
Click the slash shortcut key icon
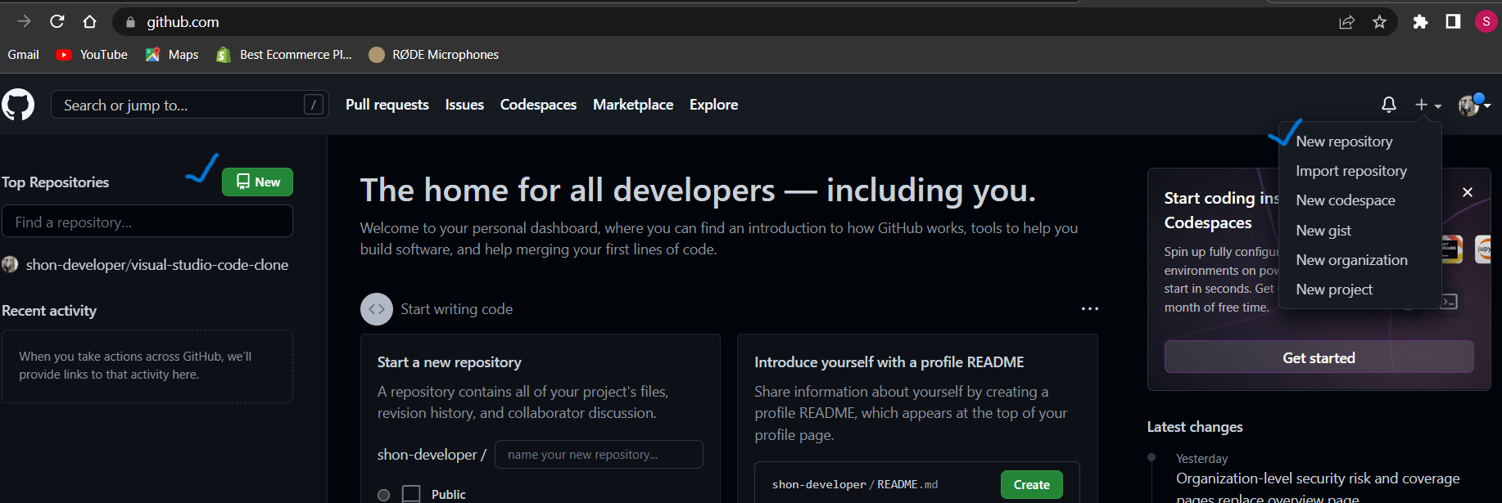(x=314, y=105)
